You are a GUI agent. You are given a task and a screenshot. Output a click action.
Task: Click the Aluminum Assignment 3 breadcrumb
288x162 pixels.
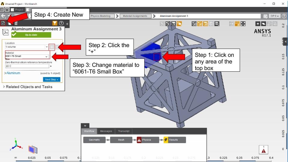pos(174,16)
